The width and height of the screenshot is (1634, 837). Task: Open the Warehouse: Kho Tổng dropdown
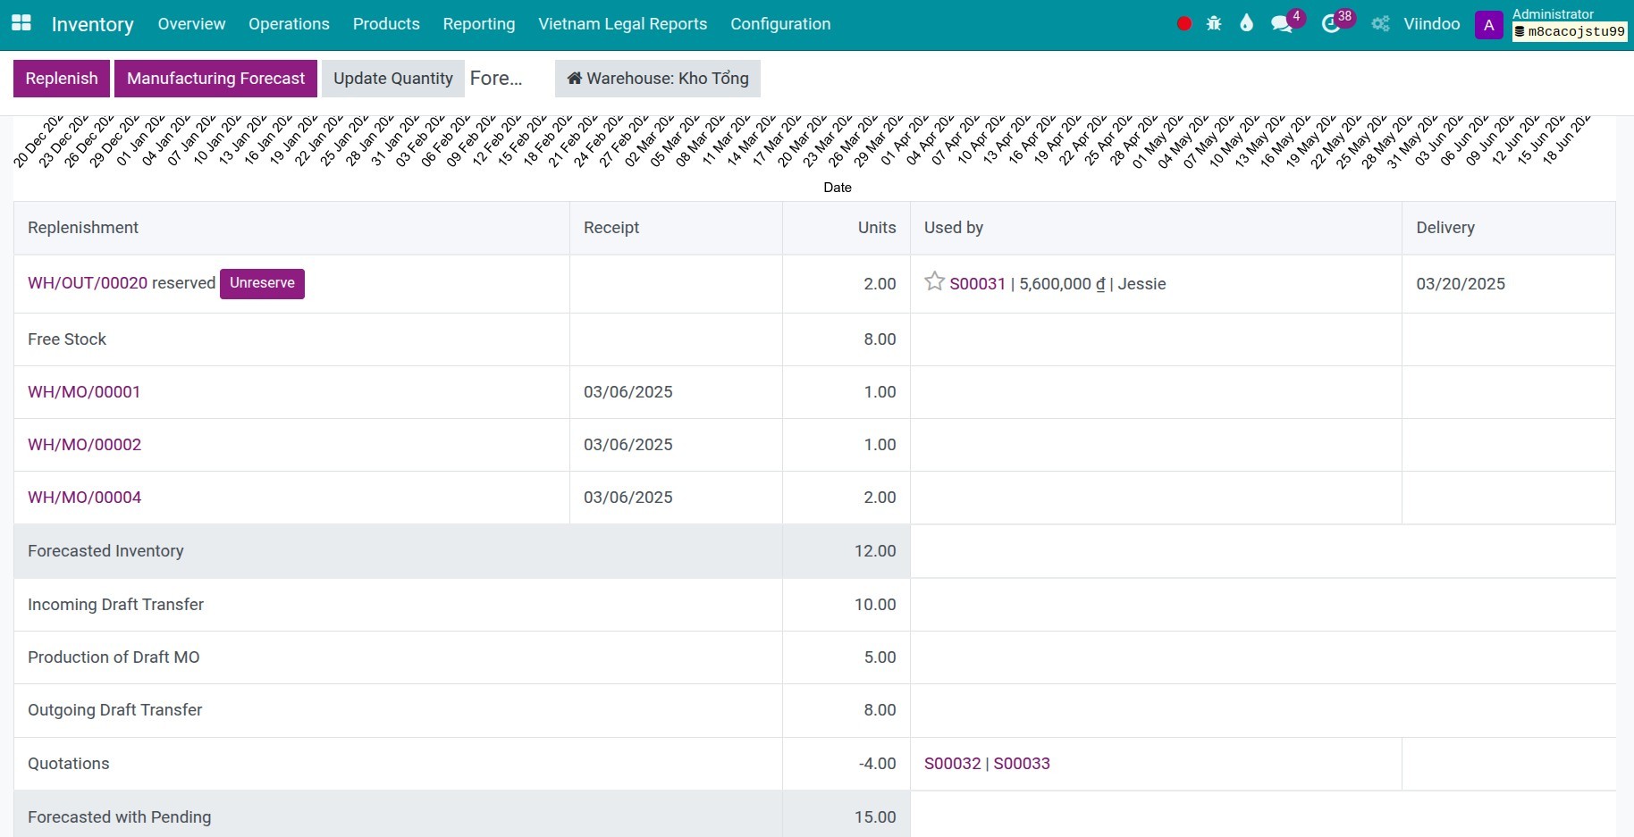[658, 79]
